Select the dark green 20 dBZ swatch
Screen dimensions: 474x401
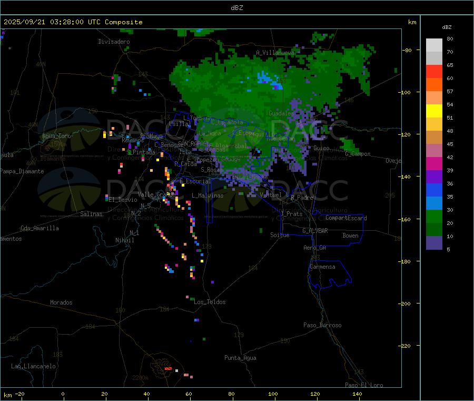tap(434, 230)
